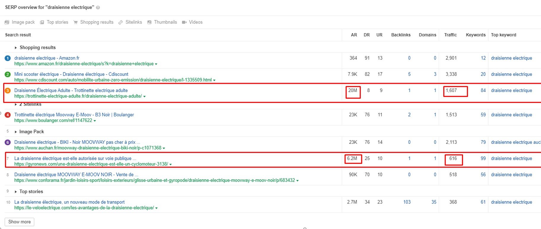Click the Top stories newspaper icon
Image resolution: width=541 pixels, height=229 pixels.
point(42,22)
